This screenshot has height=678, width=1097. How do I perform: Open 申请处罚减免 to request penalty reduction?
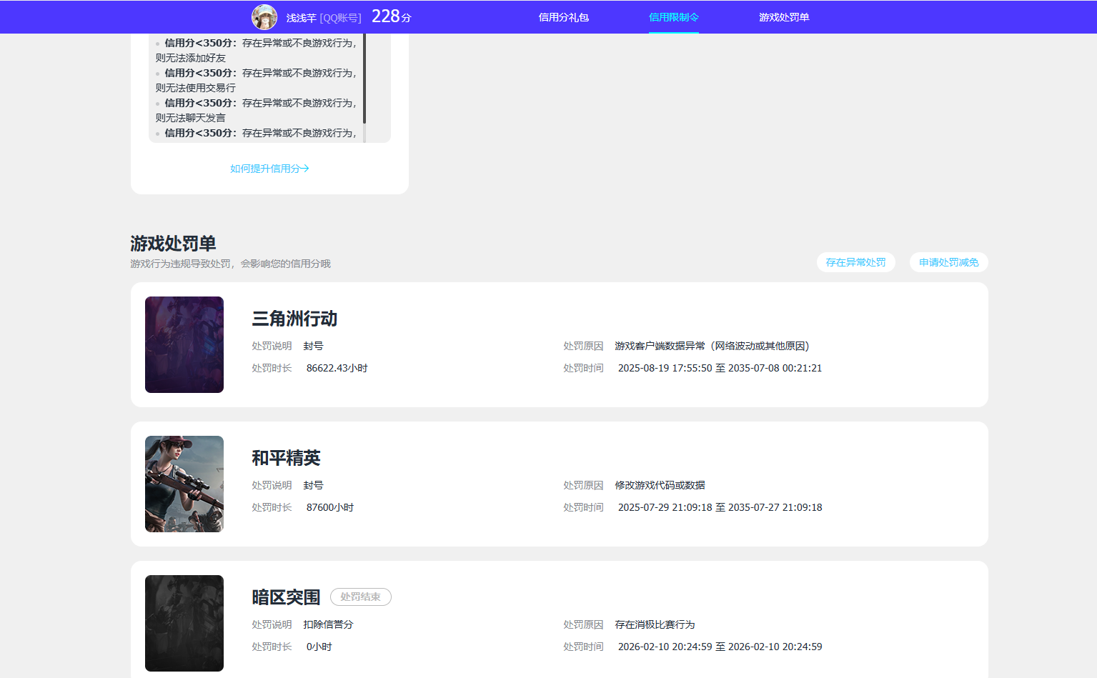(948, 261)
